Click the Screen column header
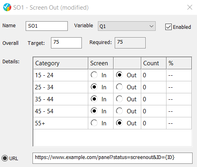 coord(101,63)
